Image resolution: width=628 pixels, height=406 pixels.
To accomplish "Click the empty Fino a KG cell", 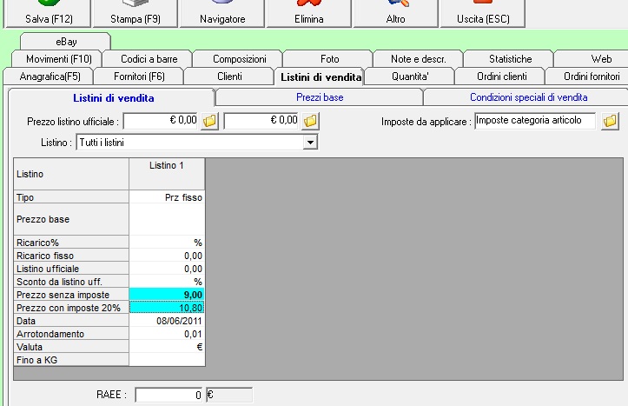I will [x=167, y=360].
